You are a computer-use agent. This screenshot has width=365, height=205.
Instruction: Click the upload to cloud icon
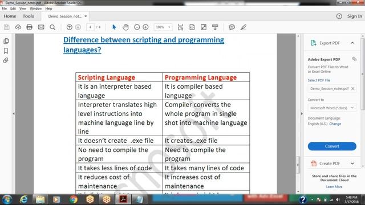coord(18,27)
